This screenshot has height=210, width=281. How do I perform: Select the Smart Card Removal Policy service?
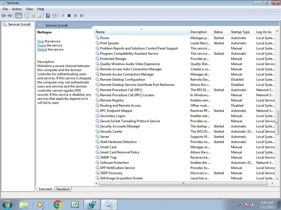coord(185,152)
